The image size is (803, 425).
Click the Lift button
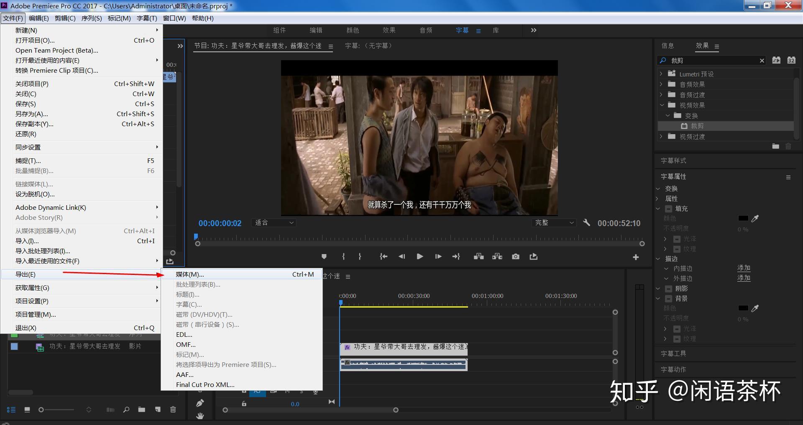(479, 257)
